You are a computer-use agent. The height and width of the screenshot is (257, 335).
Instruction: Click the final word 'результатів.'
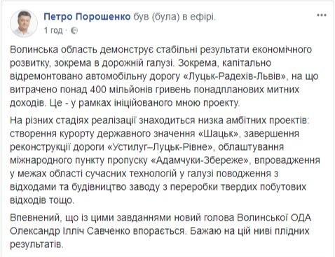click(36, 244)
